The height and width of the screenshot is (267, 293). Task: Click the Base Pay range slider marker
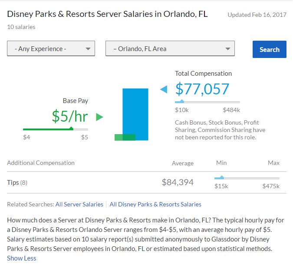71,129
